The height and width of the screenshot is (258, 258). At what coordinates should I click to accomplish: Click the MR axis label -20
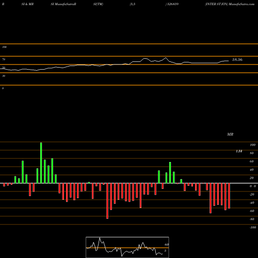(x=252, y=195)
